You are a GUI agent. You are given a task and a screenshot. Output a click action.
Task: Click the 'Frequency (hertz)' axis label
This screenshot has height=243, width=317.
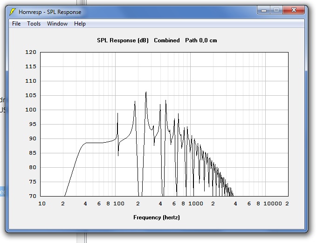[x=157, y=217]
